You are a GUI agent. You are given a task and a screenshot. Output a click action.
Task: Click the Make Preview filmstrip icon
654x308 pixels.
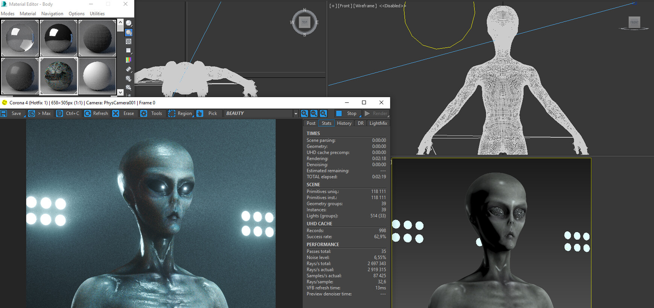coord(129,69)
